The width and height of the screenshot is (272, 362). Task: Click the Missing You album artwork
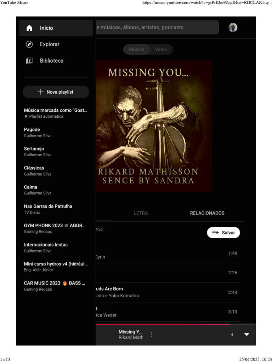154,126
